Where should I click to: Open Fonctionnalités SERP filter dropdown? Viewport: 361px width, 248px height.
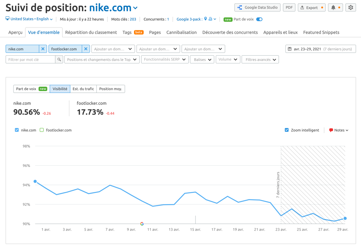[165, 59]
